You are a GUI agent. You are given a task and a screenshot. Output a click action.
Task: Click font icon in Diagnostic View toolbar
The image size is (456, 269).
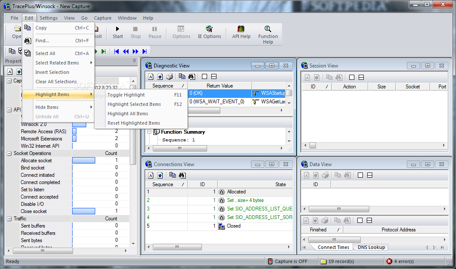pyautogui.click(x=151, y=76)
